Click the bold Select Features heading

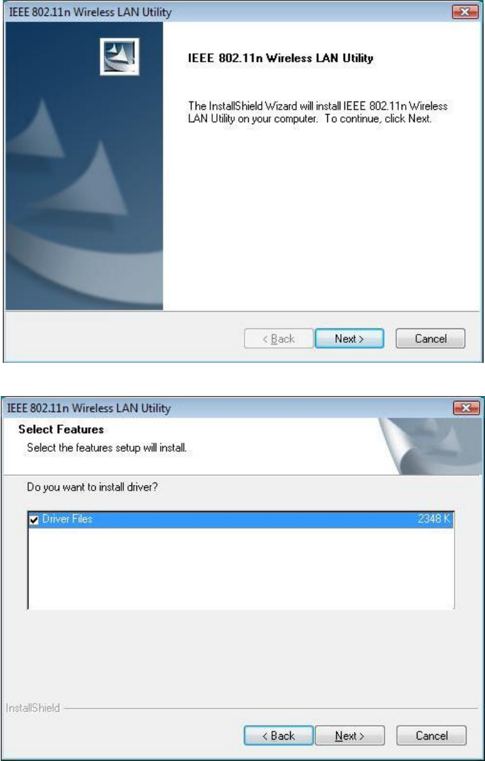click(61, 430)
